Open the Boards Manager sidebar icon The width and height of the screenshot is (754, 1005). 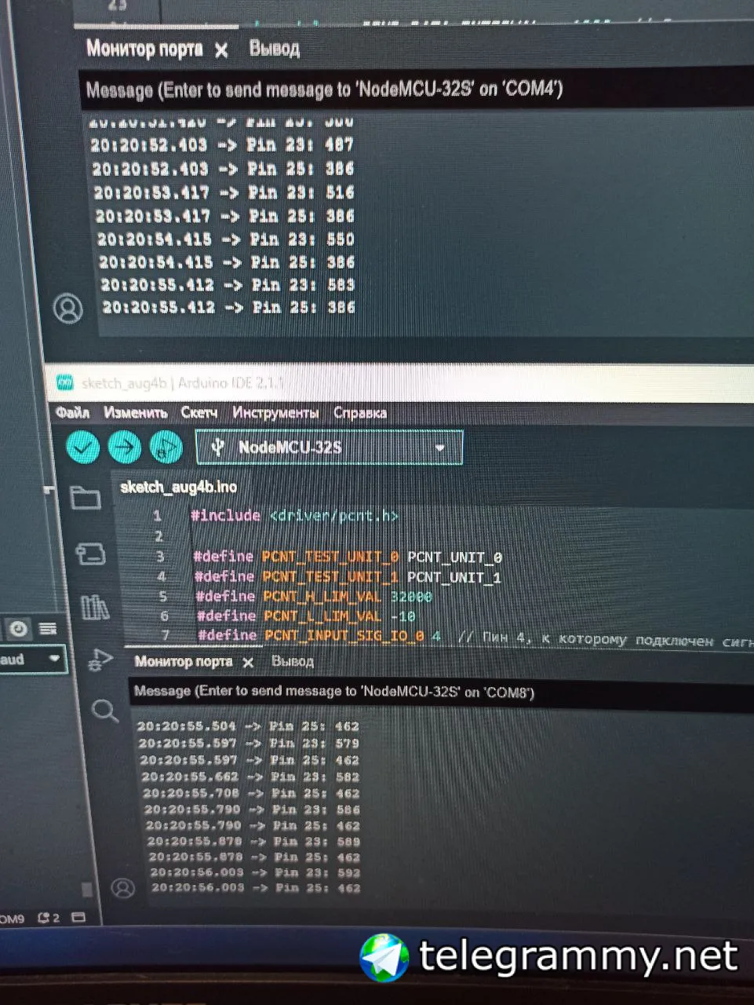(x=89, y=554)
